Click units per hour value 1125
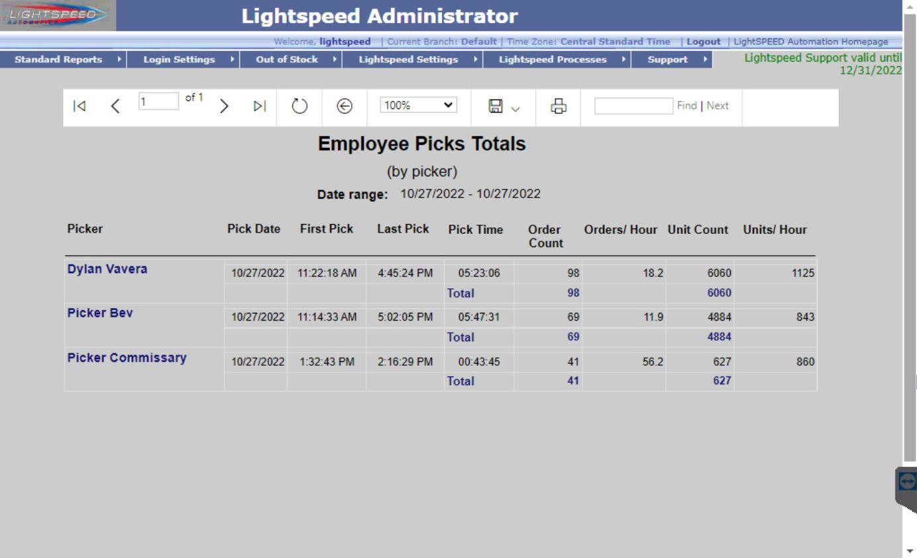 tap(803, 273)
